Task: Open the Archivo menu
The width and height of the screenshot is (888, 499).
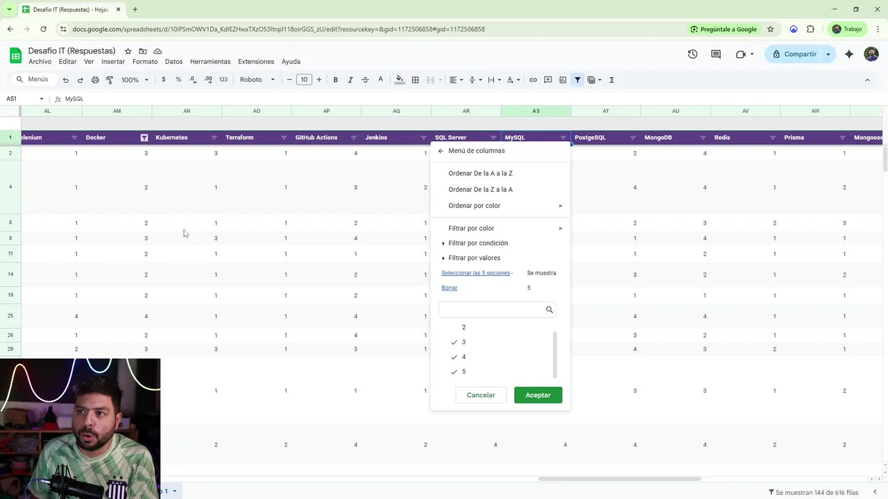Action: tap(40, 62)
